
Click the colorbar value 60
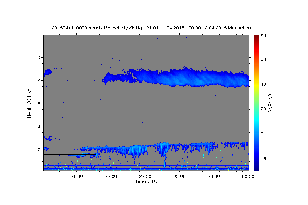click(263, 59)
